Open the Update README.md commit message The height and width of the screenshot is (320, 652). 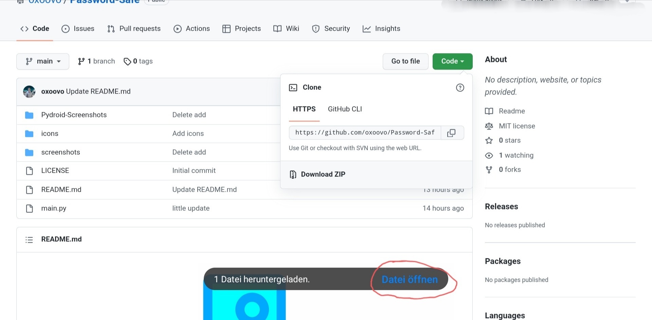pos(98,91)
